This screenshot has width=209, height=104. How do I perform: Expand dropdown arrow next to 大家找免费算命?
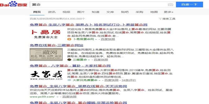(x=100, y=80)
